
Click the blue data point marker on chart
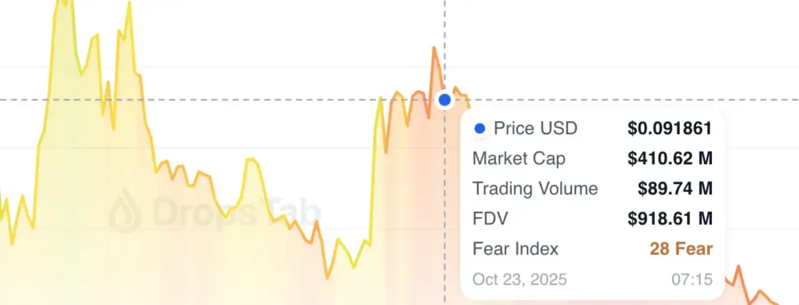(x=445, y=100)
